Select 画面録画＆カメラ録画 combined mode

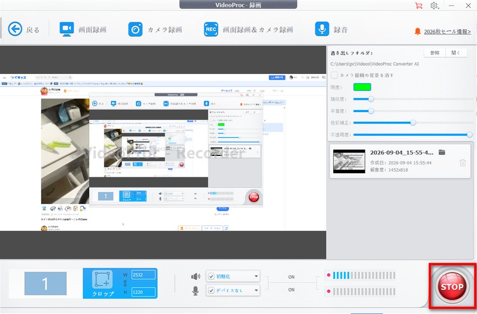[x=248, y=30]
